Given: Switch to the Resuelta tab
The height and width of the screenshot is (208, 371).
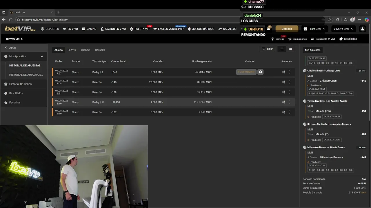Looking at the screenshot, I should click(x=100, y=50).
